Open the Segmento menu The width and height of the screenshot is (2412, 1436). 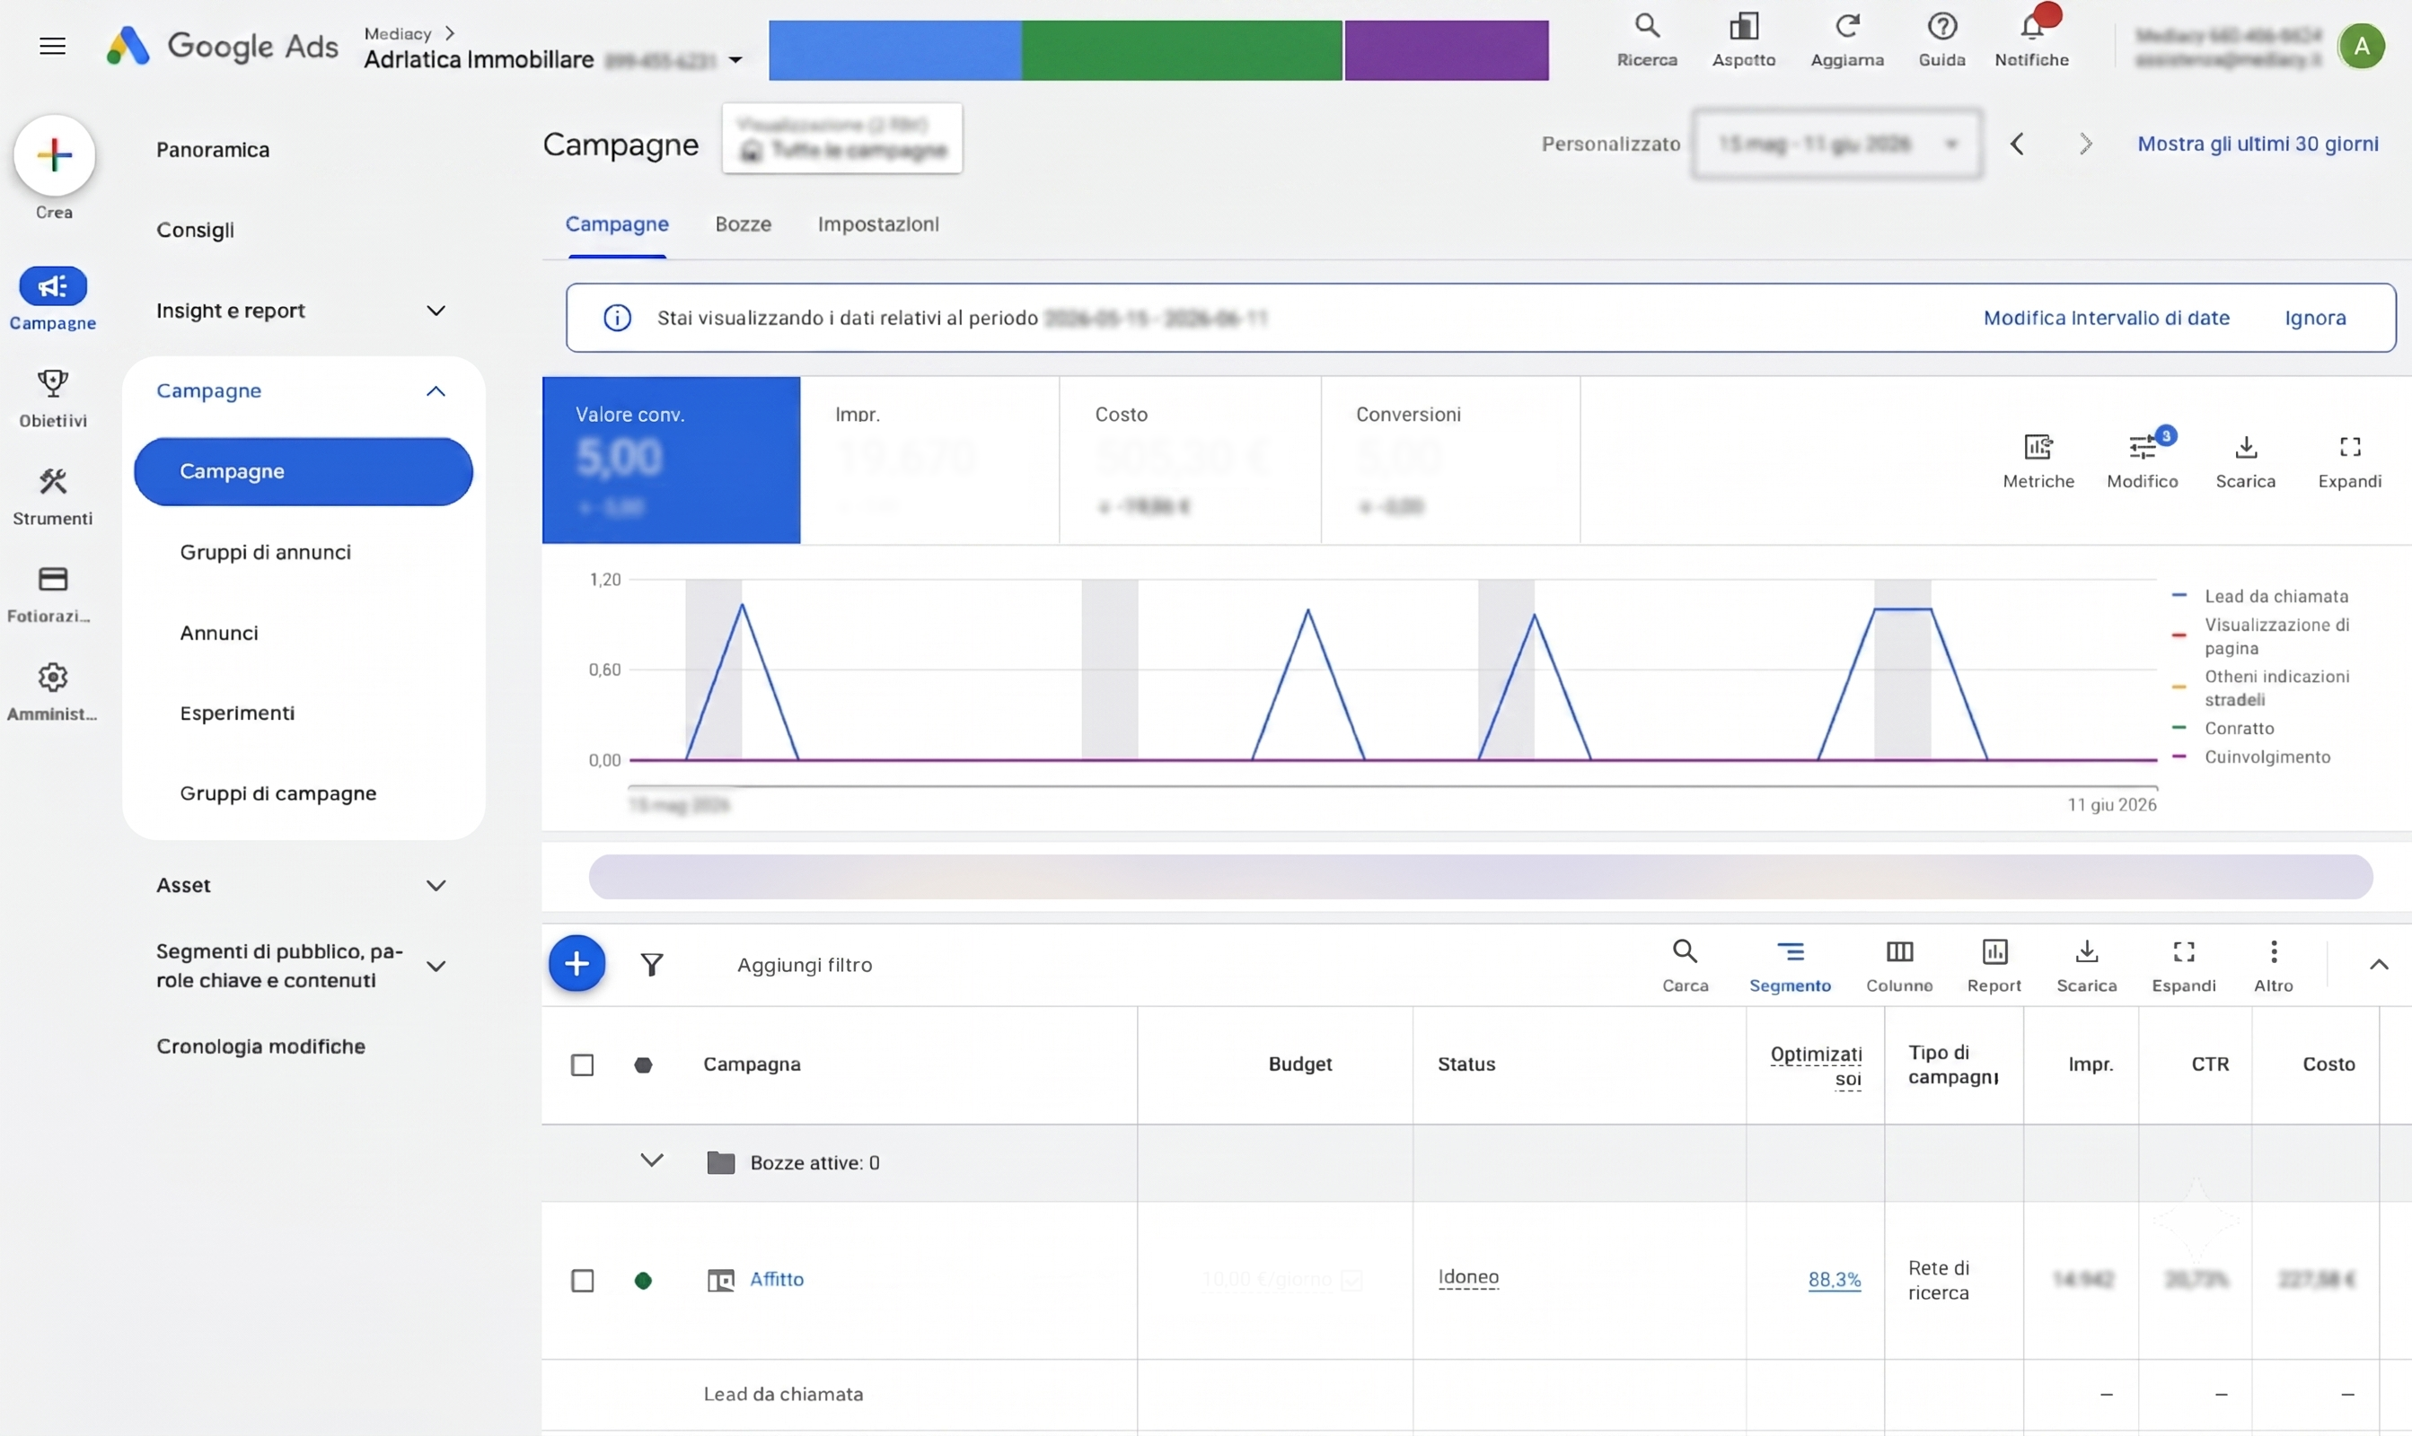1790,965
